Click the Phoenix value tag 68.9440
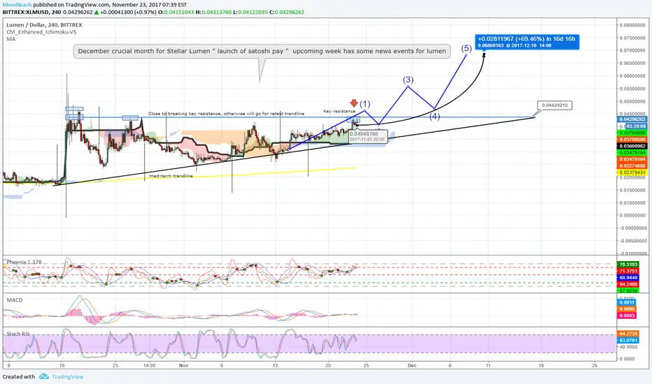The image size is (652, 384). (628, 277)
